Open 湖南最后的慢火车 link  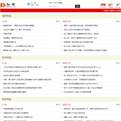click(x=10, y=42)
